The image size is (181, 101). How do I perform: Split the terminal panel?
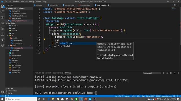pos(167,73)
